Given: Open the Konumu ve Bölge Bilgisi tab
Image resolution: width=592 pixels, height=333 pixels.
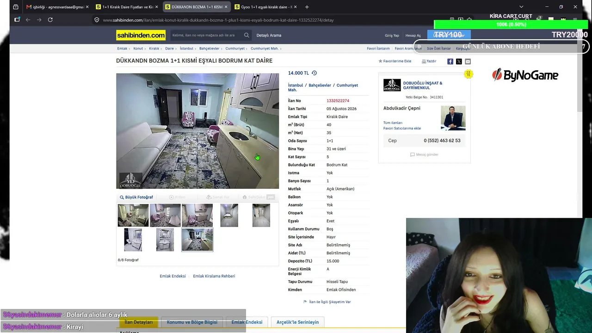Looking at the screenshot, I should point(192,322).
